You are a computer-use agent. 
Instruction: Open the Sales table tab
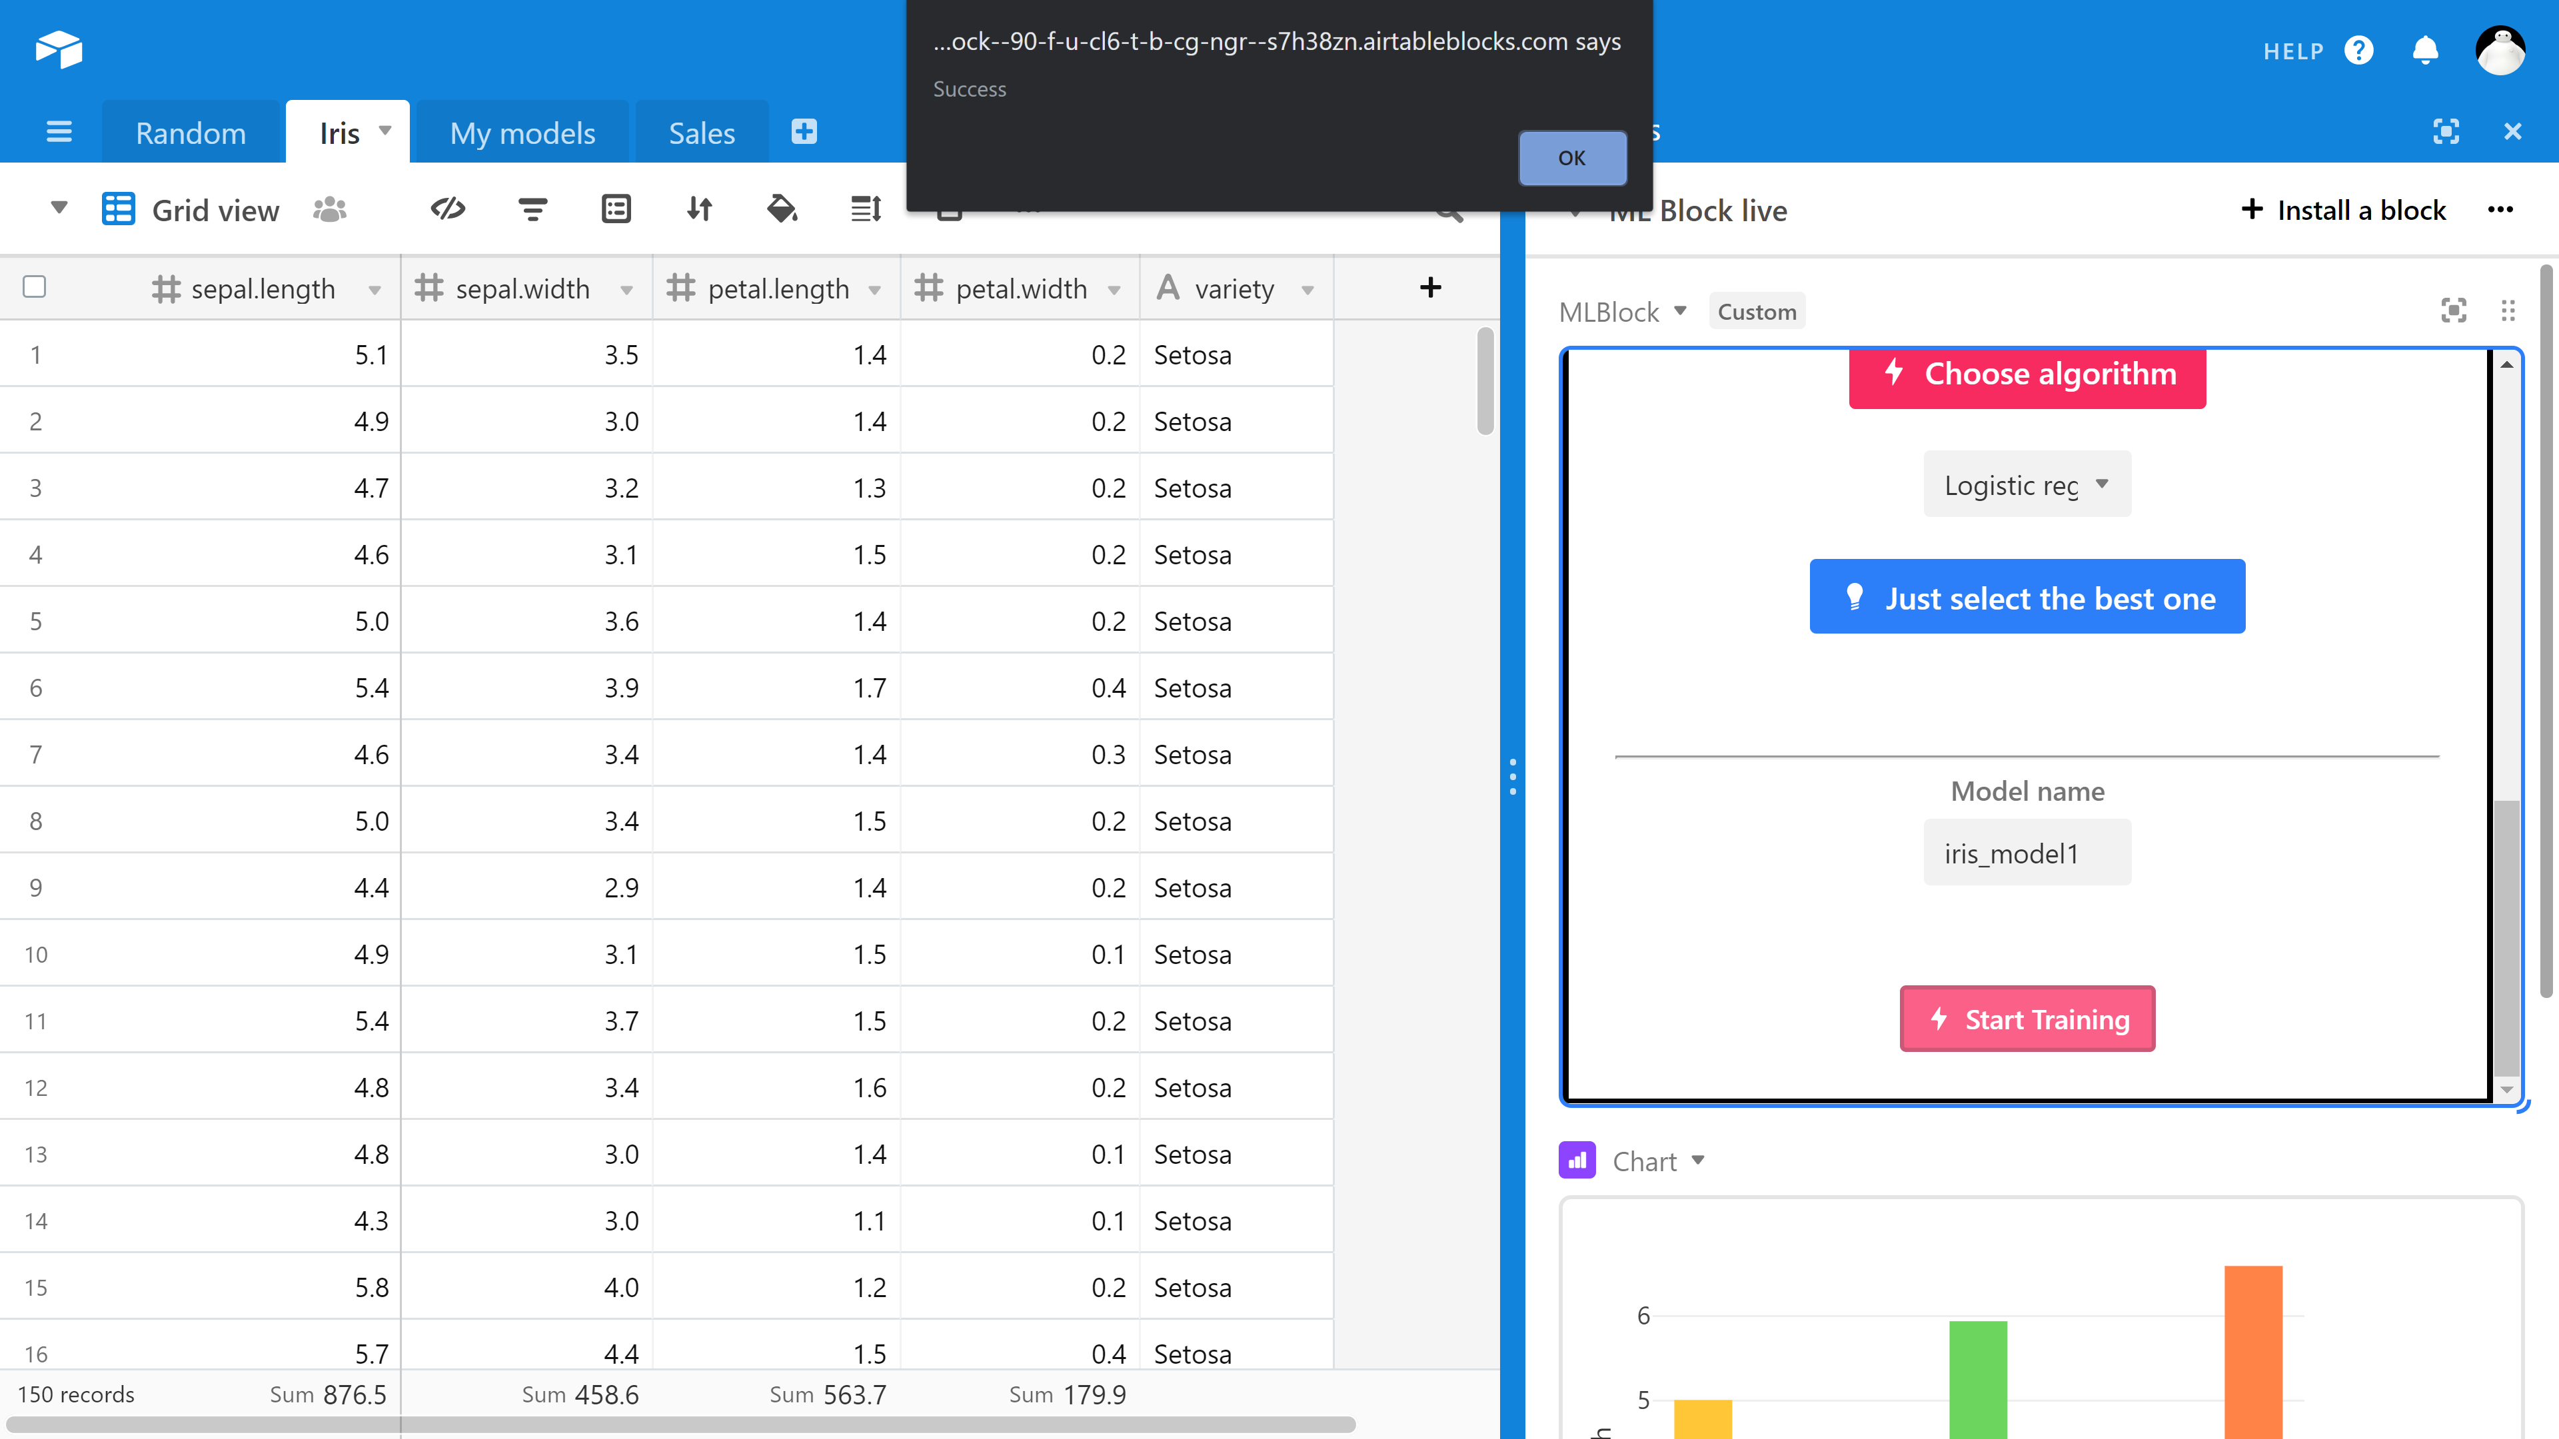701,133
